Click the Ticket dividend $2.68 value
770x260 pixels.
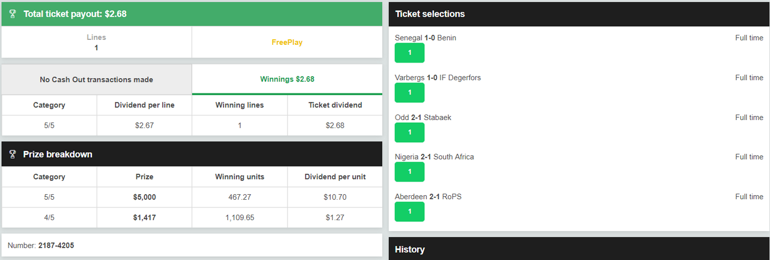tap(335, 126)
